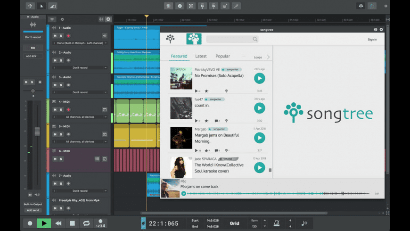Select the arrow pointer tool
The image size is (410, 231).
click(41, 6)
